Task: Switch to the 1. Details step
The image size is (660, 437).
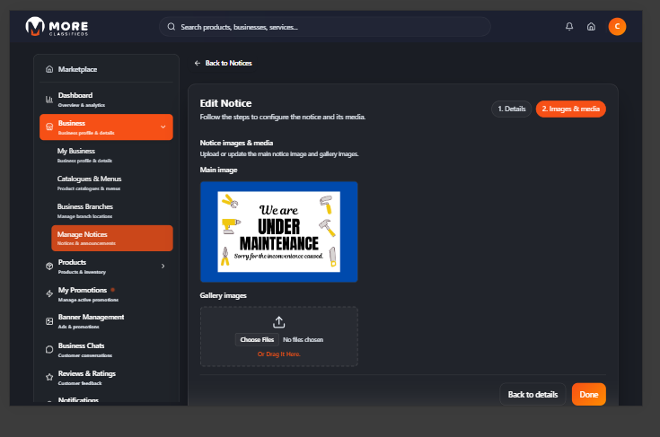Action: coord(511,109)
